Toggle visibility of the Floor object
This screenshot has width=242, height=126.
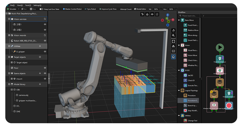click(x=45, y=68)
